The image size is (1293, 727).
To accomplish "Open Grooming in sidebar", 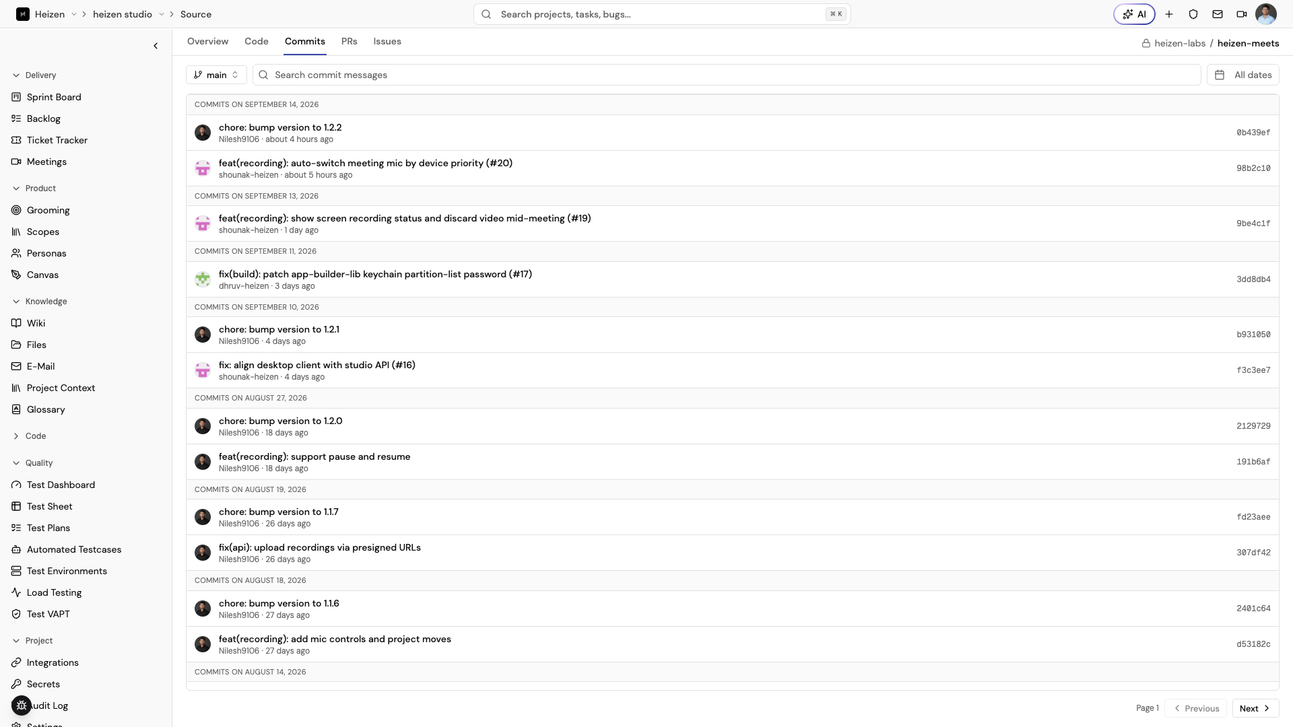I will (48, 210).
